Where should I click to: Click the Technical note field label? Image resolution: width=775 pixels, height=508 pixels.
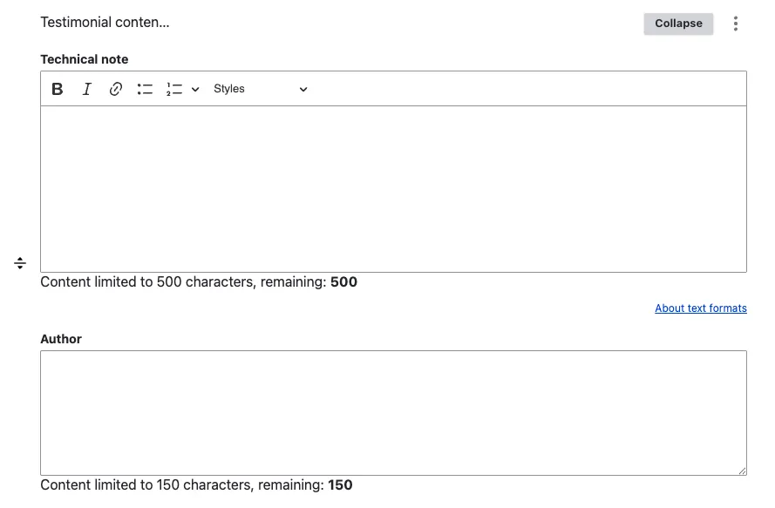(85, 59)
